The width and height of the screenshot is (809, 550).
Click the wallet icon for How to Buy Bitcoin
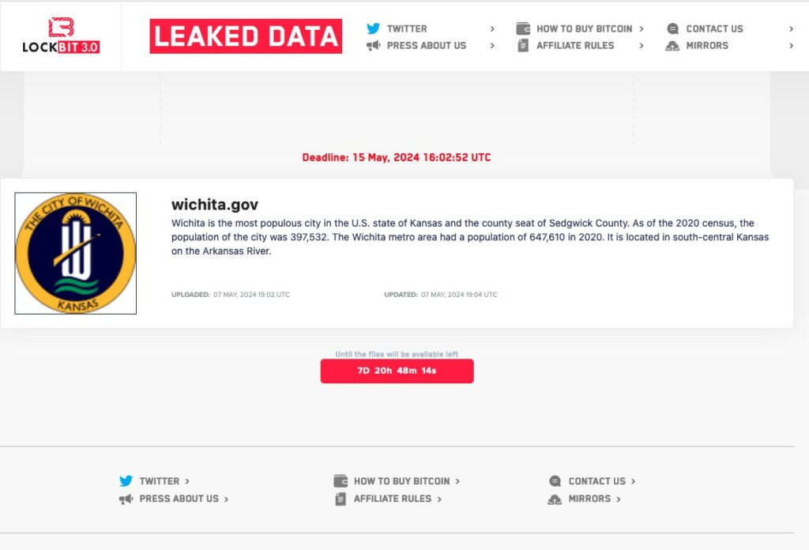tap(523, 28)
